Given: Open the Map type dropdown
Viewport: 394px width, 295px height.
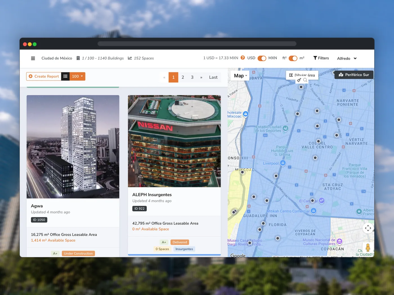Looking at the screenshot, I should 240,76.
